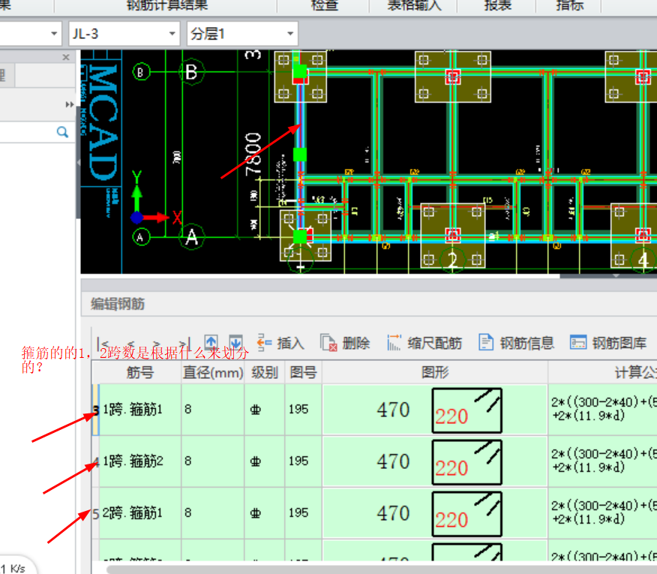
Task: Jump to last rebar record
Action: coord(184,344)
